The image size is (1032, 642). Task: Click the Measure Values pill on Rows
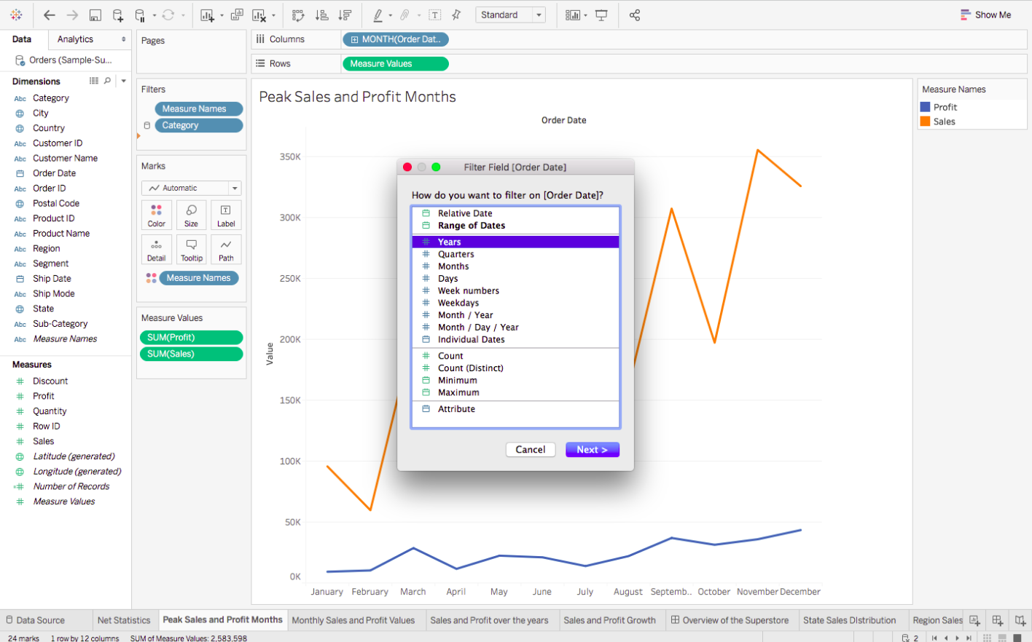pos(395,63)
